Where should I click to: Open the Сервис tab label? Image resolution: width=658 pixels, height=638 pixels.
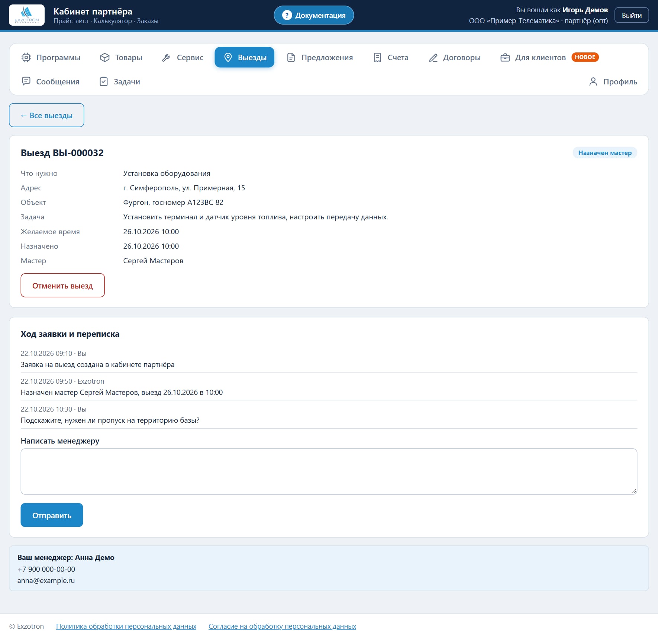tap(190, 58)
